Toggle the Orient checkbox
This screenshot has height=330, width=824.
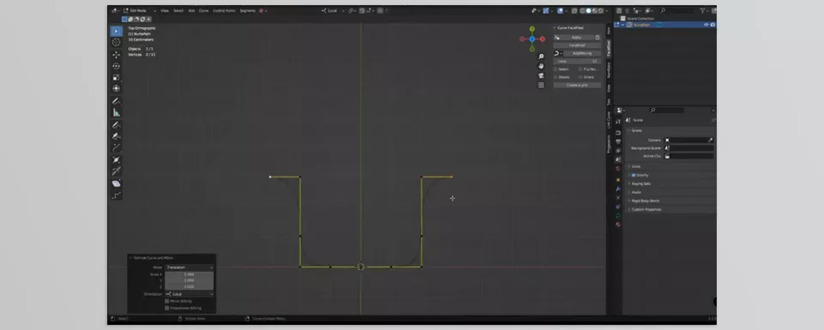581,77
